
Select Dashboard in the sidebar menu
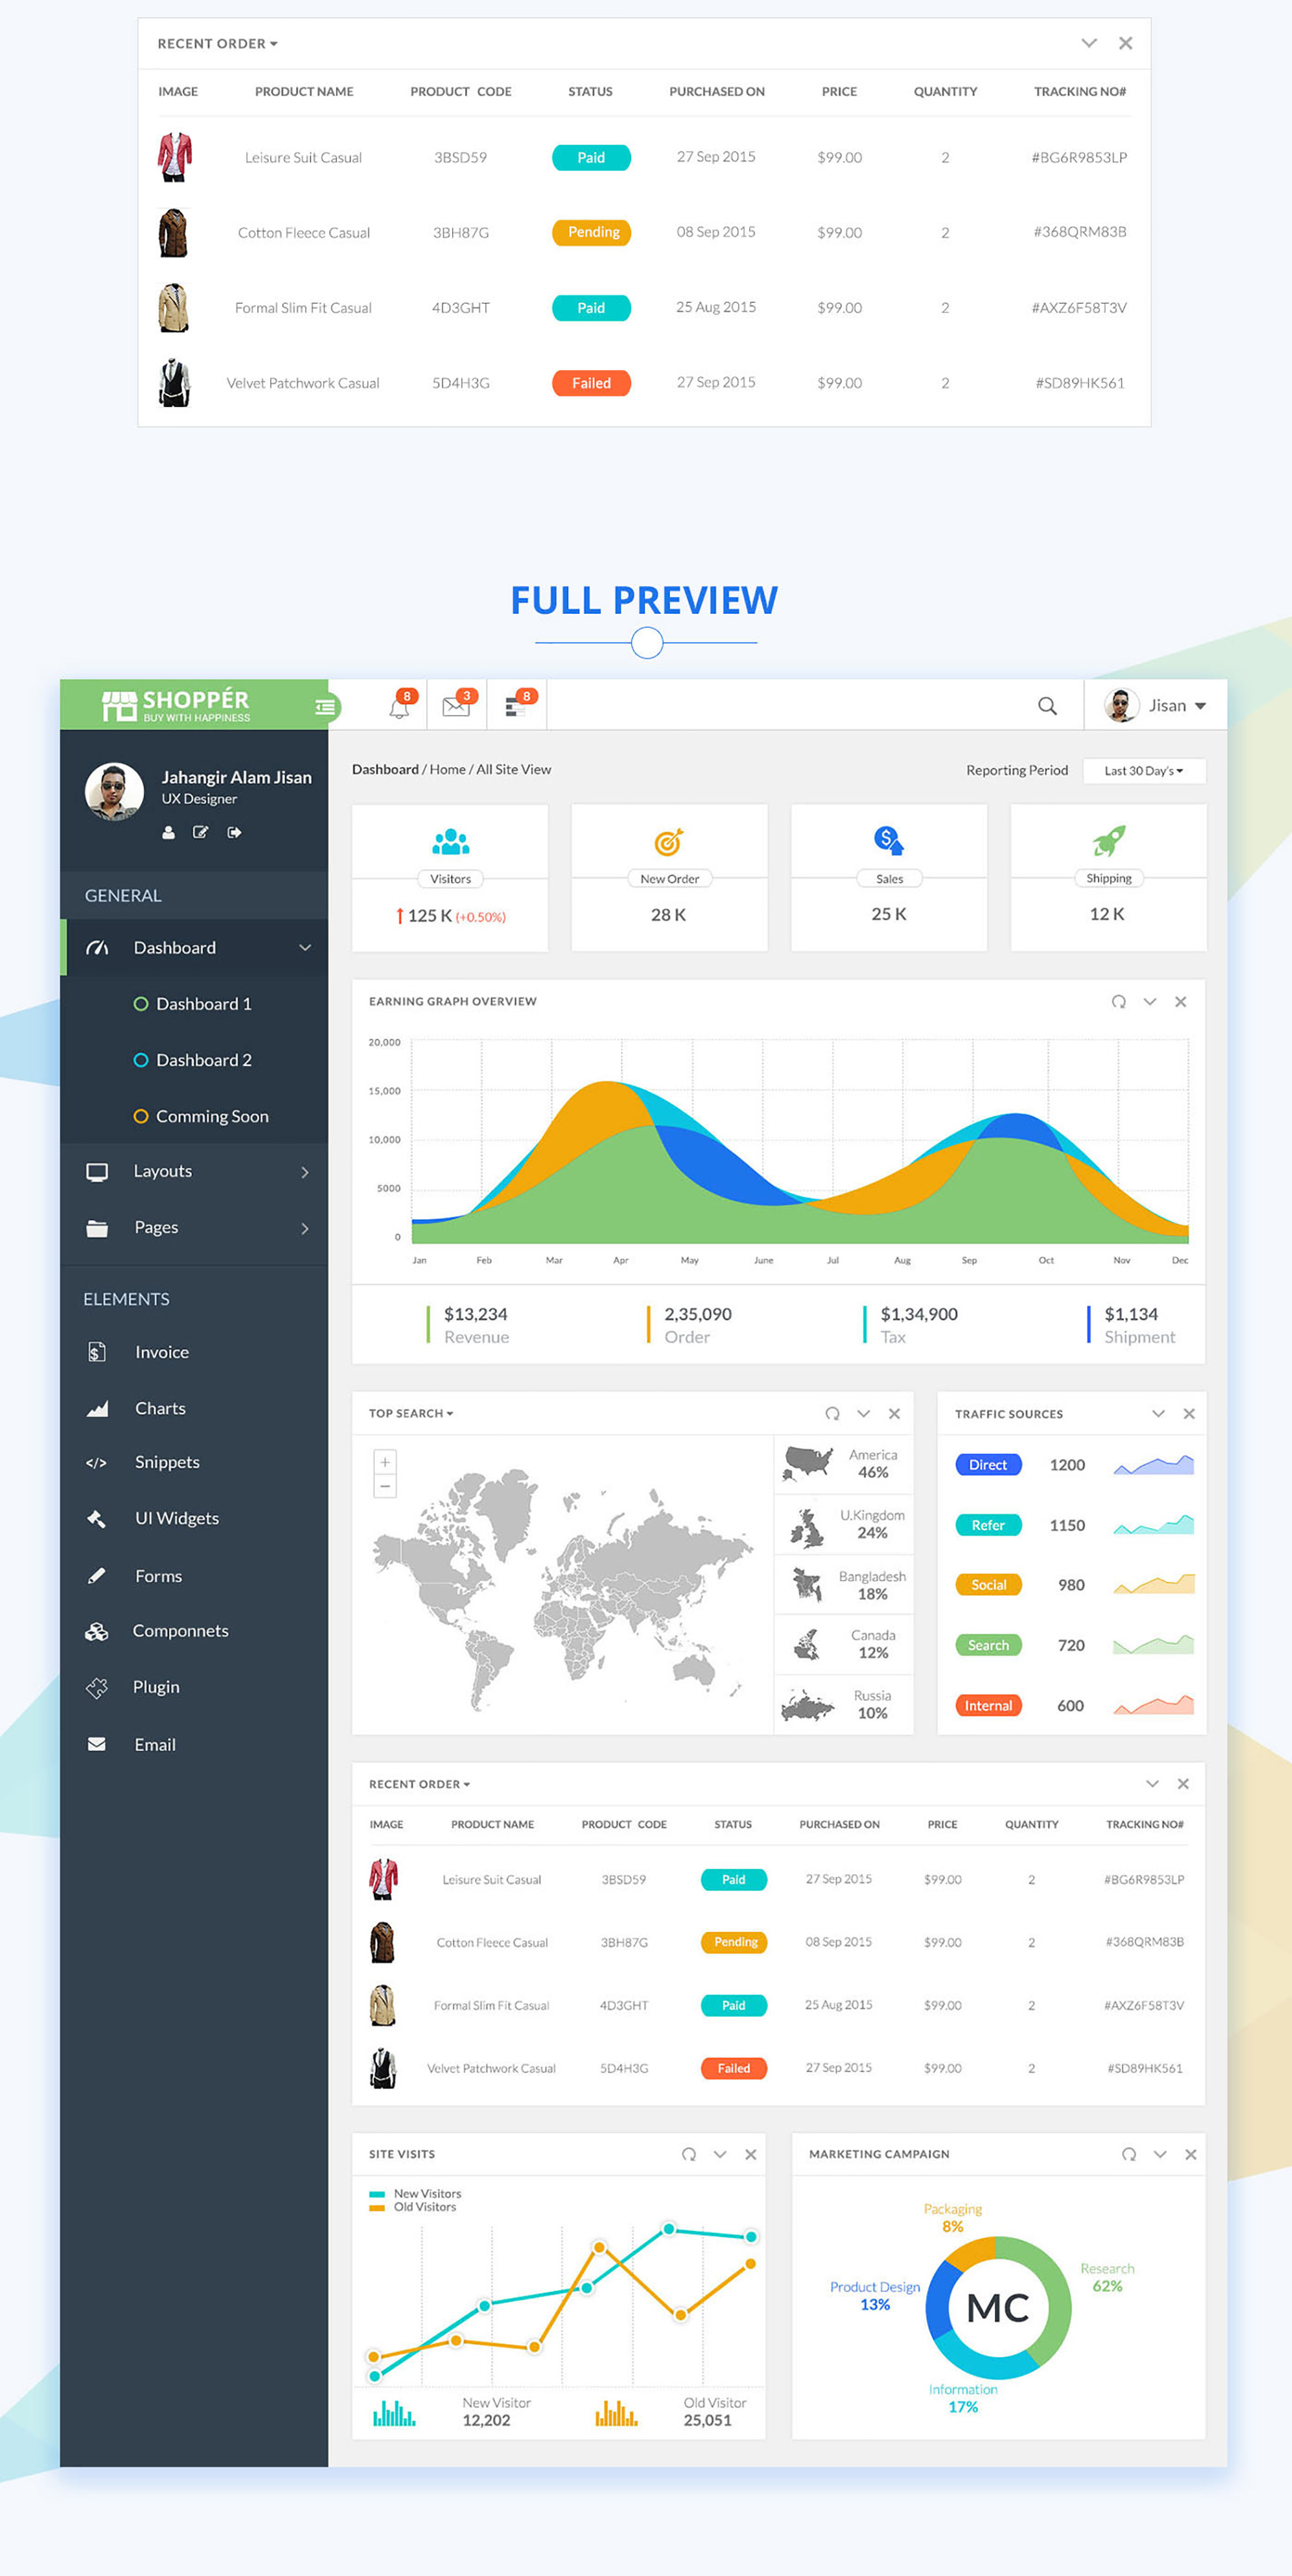(x=174, y=947)
